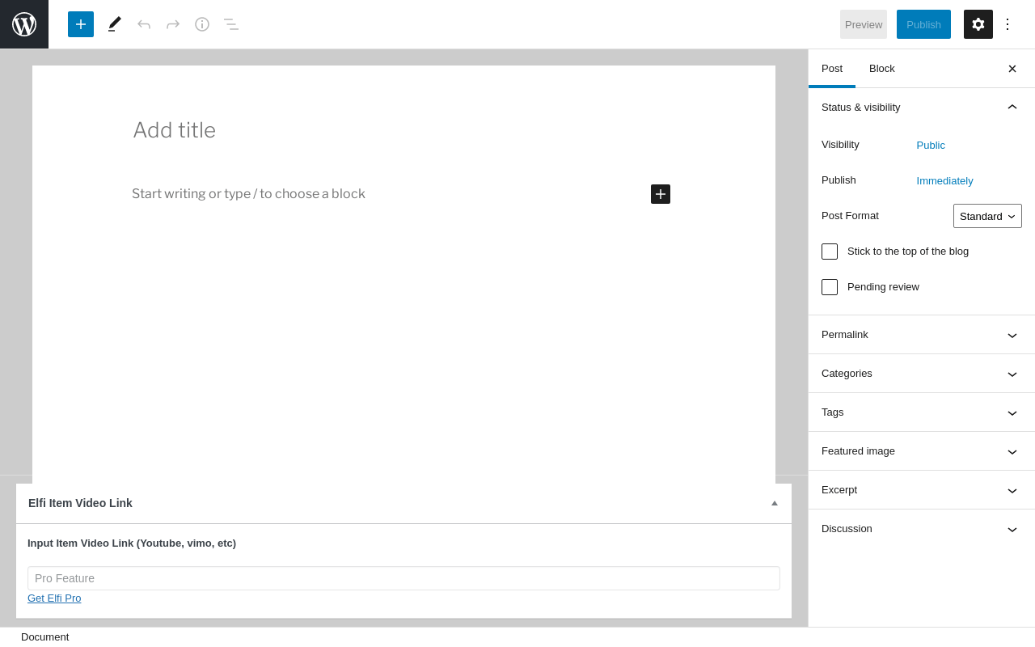Click the inline add block button
This screenshot has height=647, width=1035.
(x=661, y=194)
